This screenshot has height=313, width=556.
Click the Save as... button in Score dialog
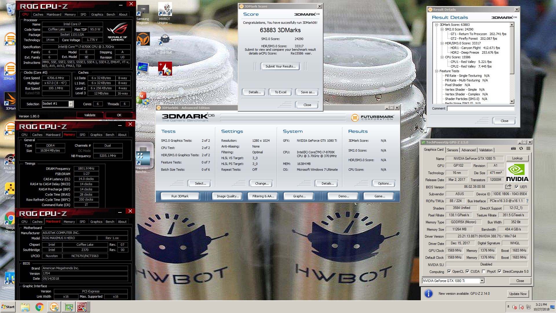click(308, 92)
